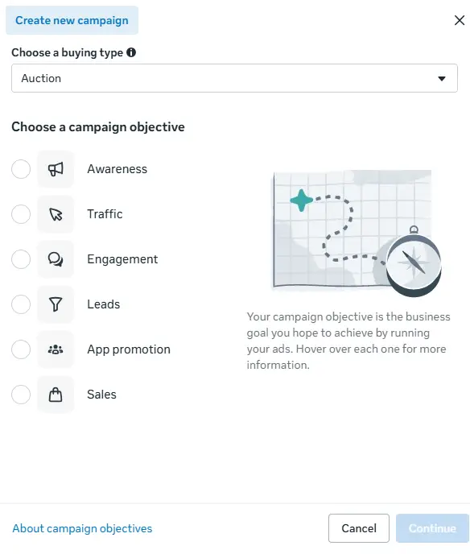Switch to Create new campaign tab
Image resolution: width=470 pixels, height=554 pixels.
click(x=72, y=20)
